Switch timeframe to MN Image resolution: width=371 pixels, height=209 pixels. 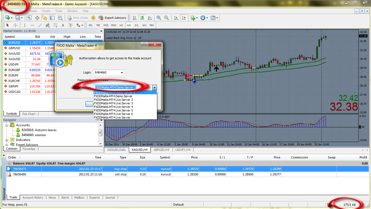click(x=152, y=25)
